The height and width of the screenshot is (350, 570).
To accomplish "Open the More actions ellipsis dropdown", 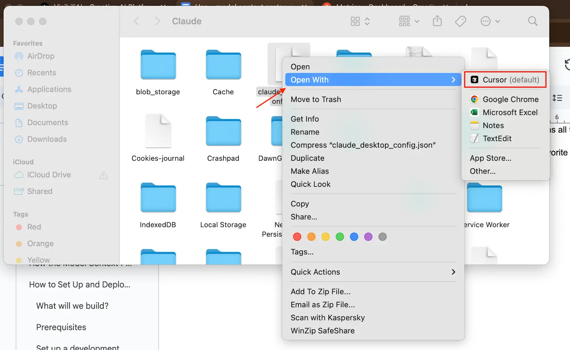I will coord(490,21).
